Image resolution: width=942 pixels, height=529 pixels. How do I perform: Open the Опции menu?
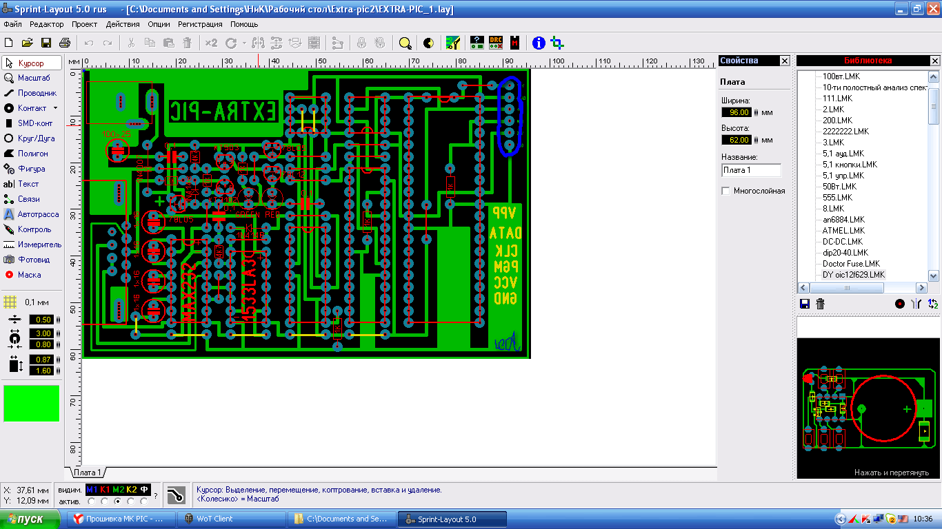[x=159, y=24]
